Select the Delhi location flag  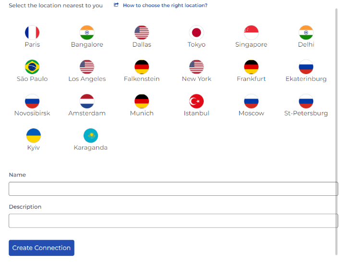[306, 33]
